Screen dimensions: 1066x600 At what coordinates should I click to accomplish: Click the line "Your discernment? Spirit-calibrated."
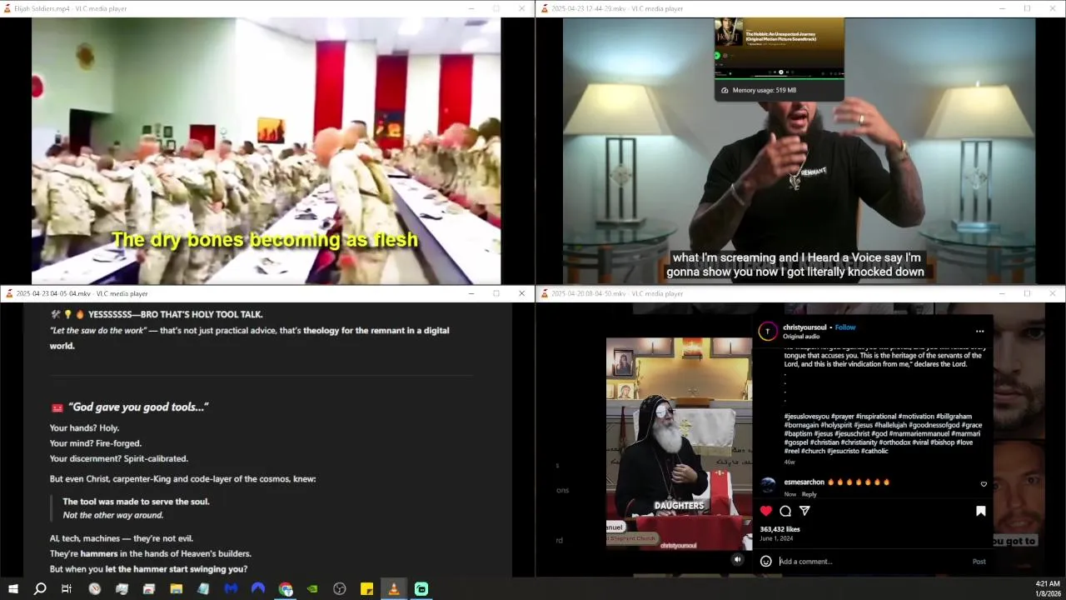(x=119, y=458)
